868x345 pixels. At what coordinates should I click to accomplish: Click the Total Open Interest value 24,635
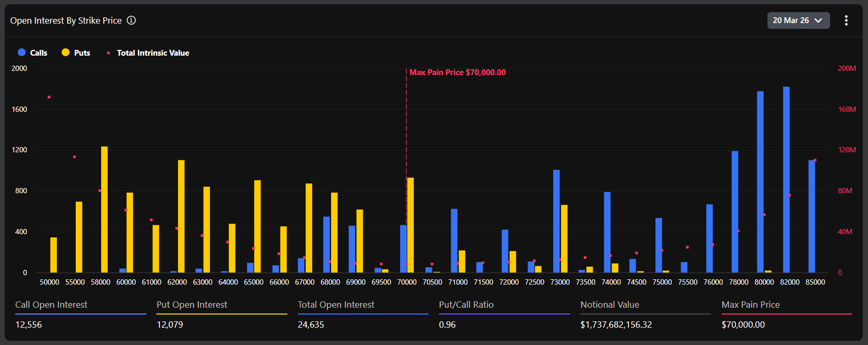[311, 325]
